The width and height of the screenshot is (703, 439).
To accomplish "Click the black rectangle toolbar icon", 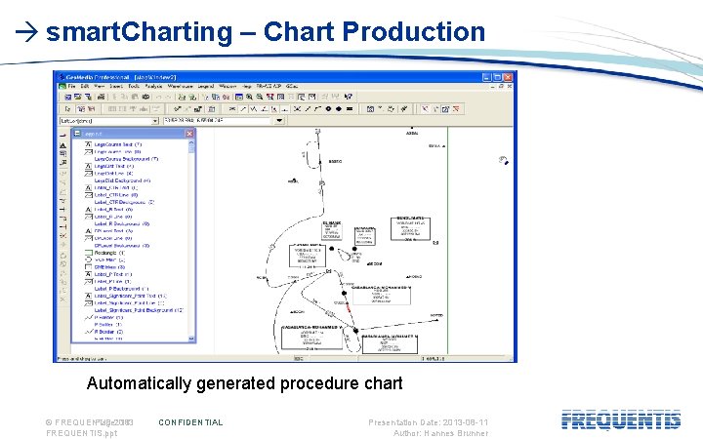I will 350,109.
